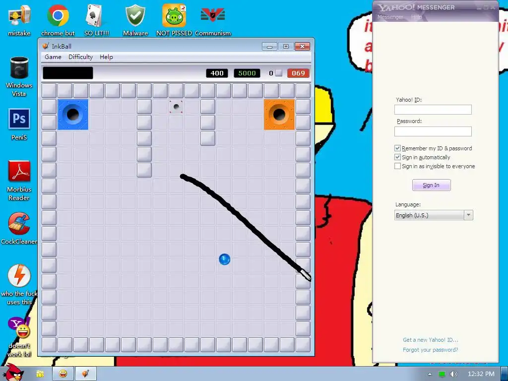Click the orange hole in InkBall
Image resolution: width=508 pixels, height=381 pixels.
(x=279, y=115)
